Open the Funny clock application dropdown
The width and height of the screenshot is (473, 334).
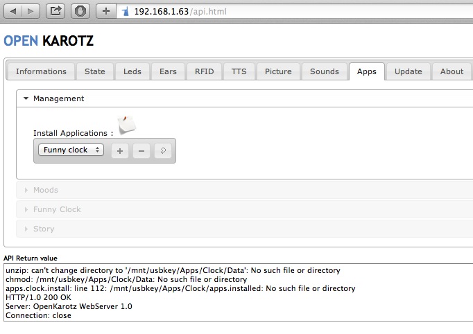[71, 150]
